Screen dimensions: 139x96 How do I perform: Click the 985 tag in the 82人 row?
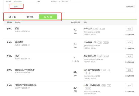pos(104,70)
